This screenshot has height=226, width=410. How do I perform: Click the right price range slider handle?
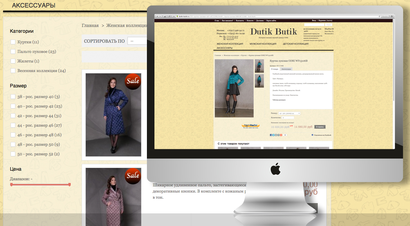70,185
